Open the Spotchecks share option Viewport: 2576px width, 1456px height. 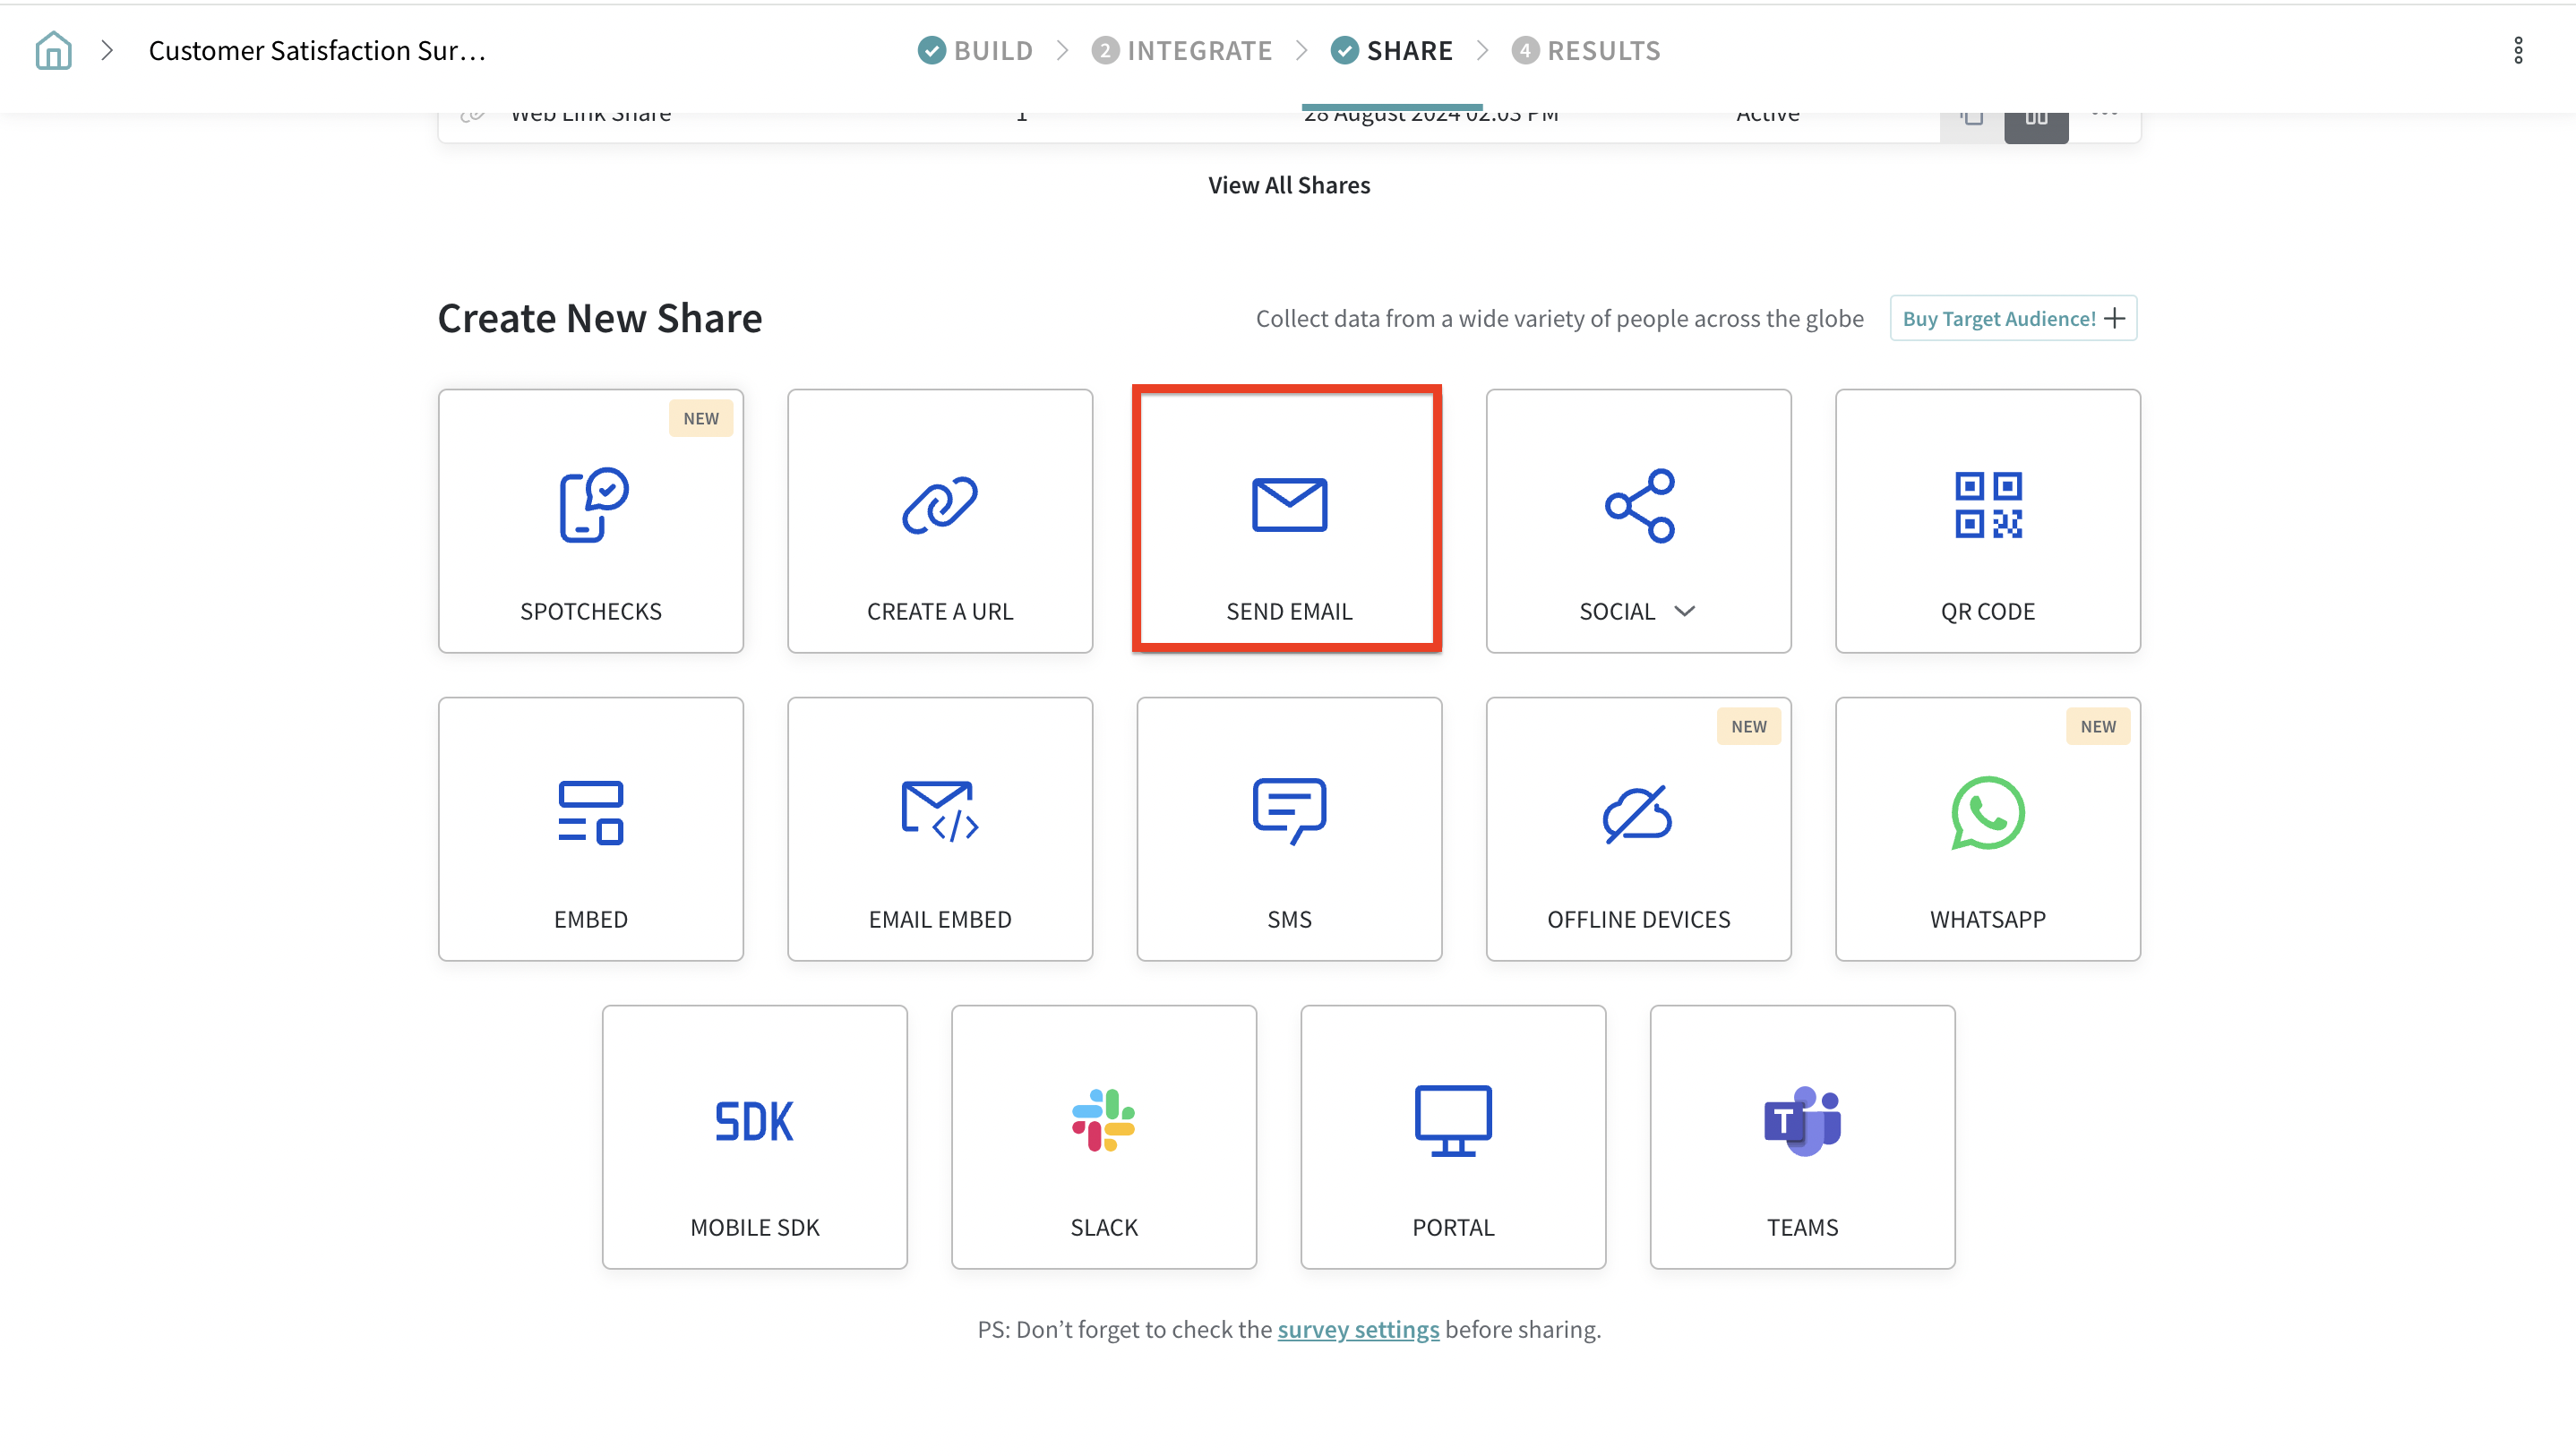pos(590,521)
